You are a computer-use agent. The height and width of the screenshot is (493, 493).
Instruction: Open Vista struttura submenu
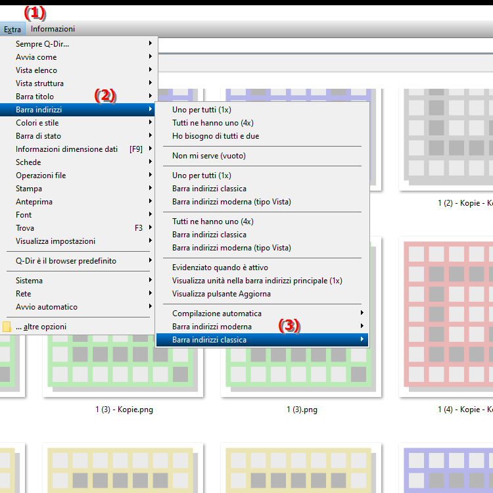pos(78,83)
